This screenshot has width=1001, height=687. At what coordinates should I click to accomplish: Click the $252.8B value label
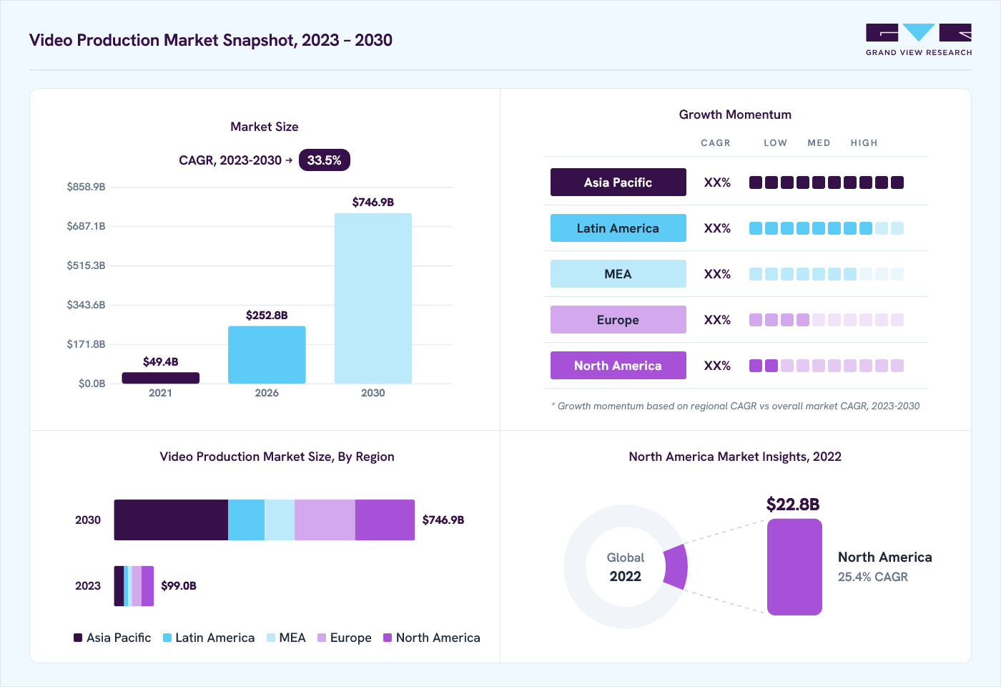click(267, 316)
